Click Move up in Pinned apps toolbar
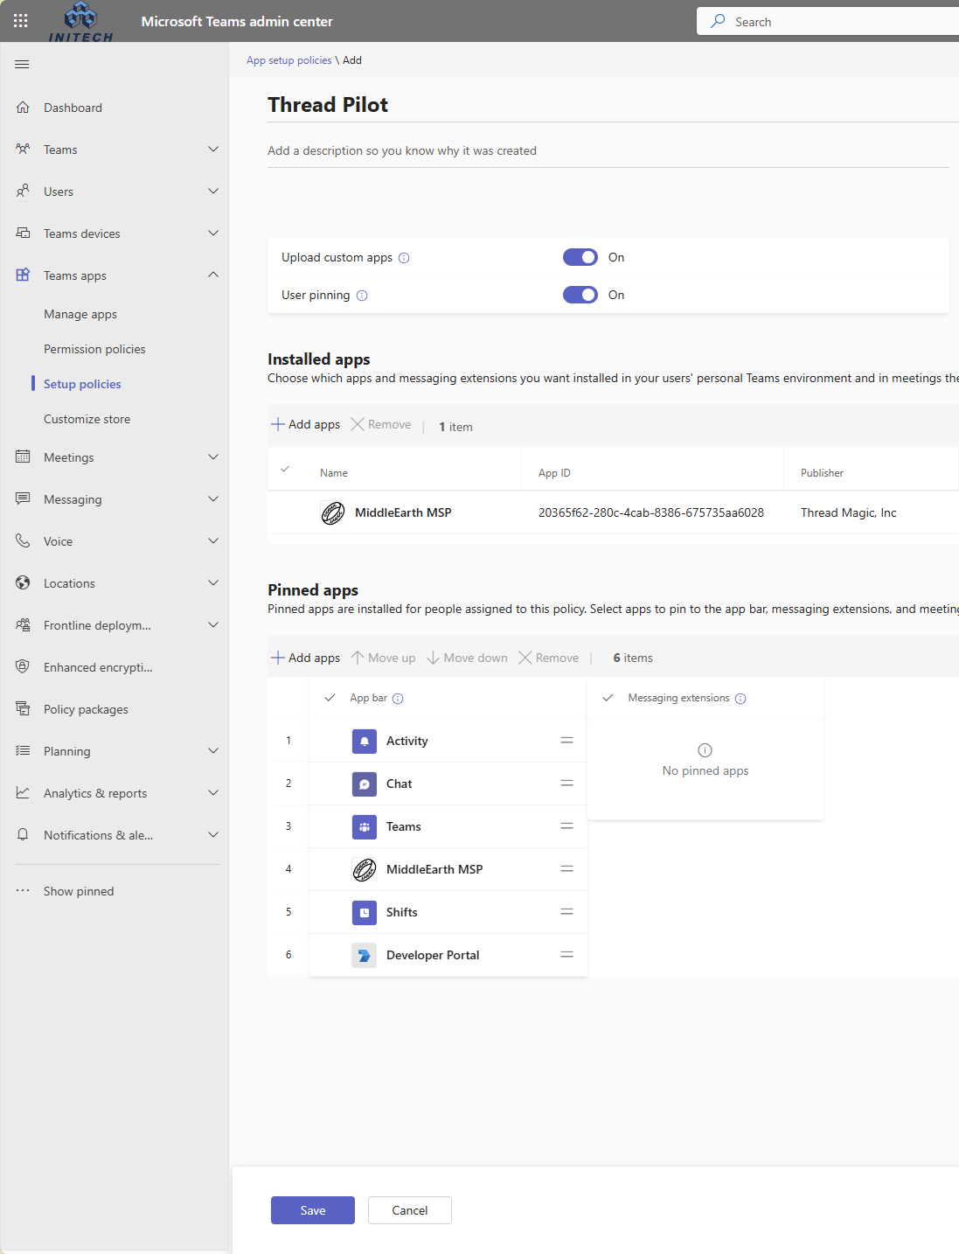The image size is (959, 1254). click(x=383, y=658)
